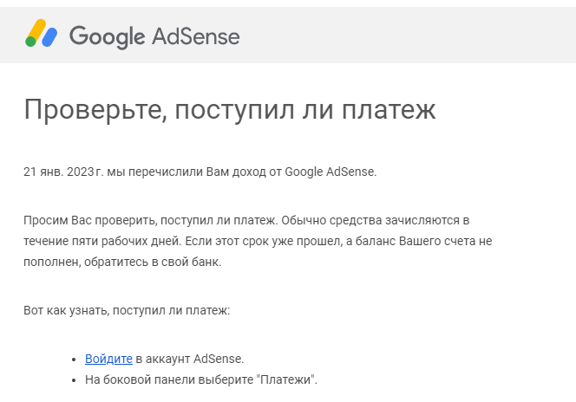Click the bullet point before "Войдите"
Image resolution: width=576 pixels, height=402 pixels.
[74, 360]
